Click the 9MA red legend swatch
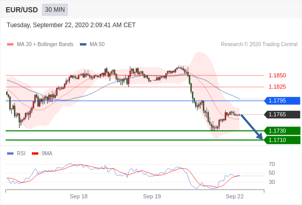302x205 pixels. [x=35, y=154]
